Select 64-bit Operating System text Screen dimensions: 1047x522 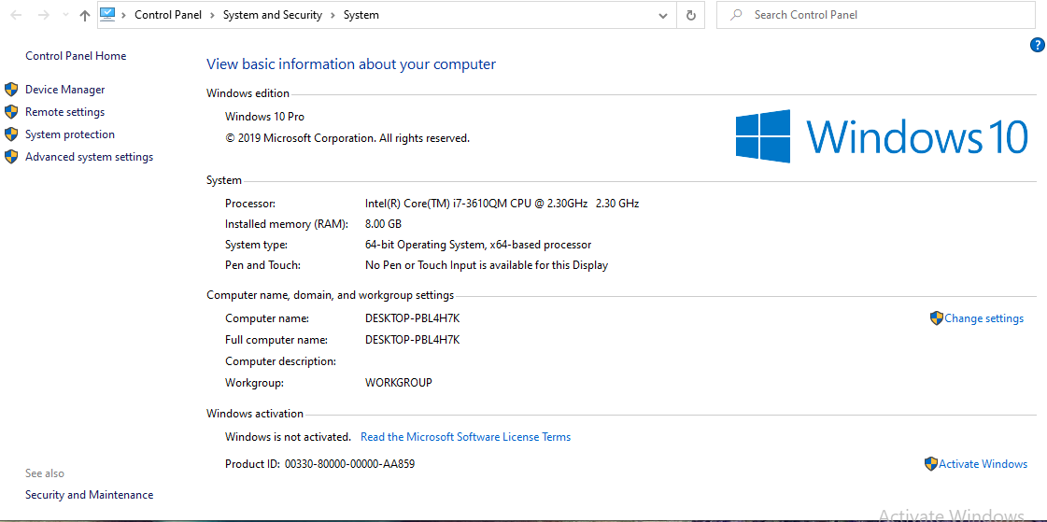tap(478, 245)
